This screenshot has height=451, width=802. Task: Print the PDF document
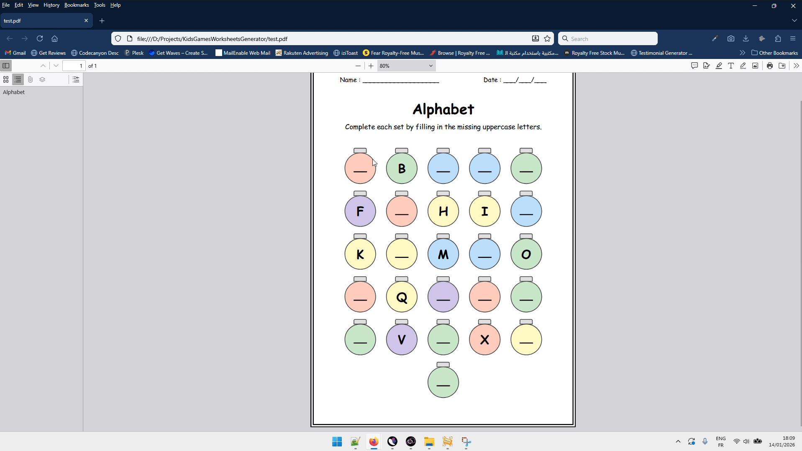[770, 66]
